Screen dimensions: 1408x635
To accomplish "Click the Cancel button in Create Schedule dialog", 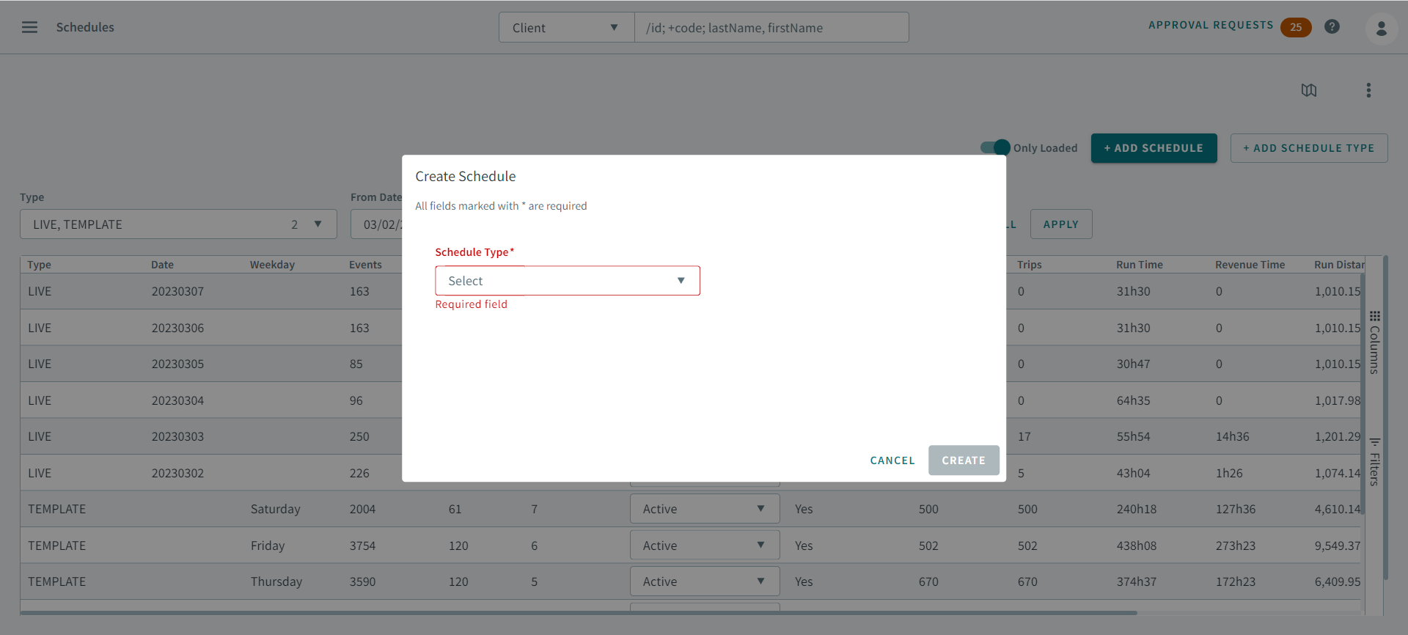I will click(x=892, y=460).
